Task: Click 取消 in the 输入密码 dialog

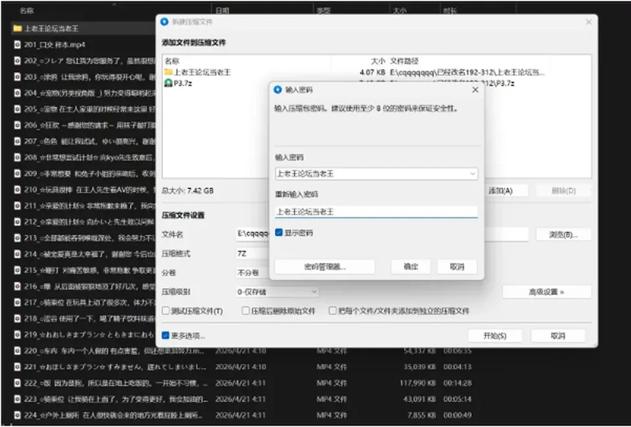Action: [457, 267]
